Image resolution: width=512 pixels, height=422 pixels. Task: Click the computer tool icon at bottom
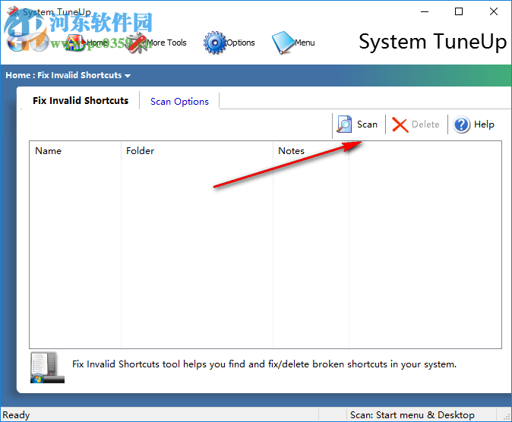coord(47,367)
